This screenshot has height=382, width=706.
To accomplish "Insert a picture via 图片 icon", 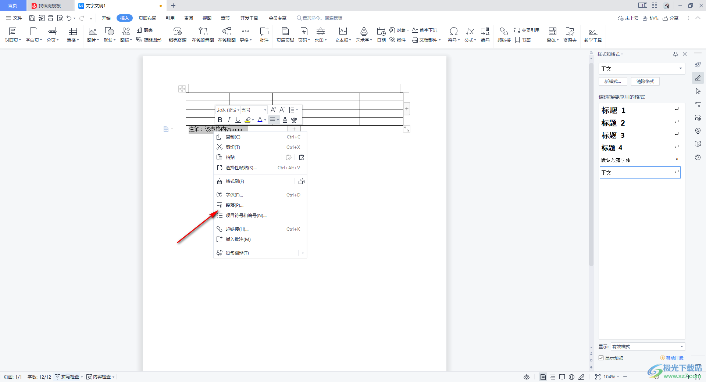I will pos(93,35).
